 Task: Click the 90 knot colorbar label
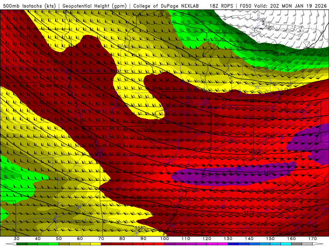144,239
